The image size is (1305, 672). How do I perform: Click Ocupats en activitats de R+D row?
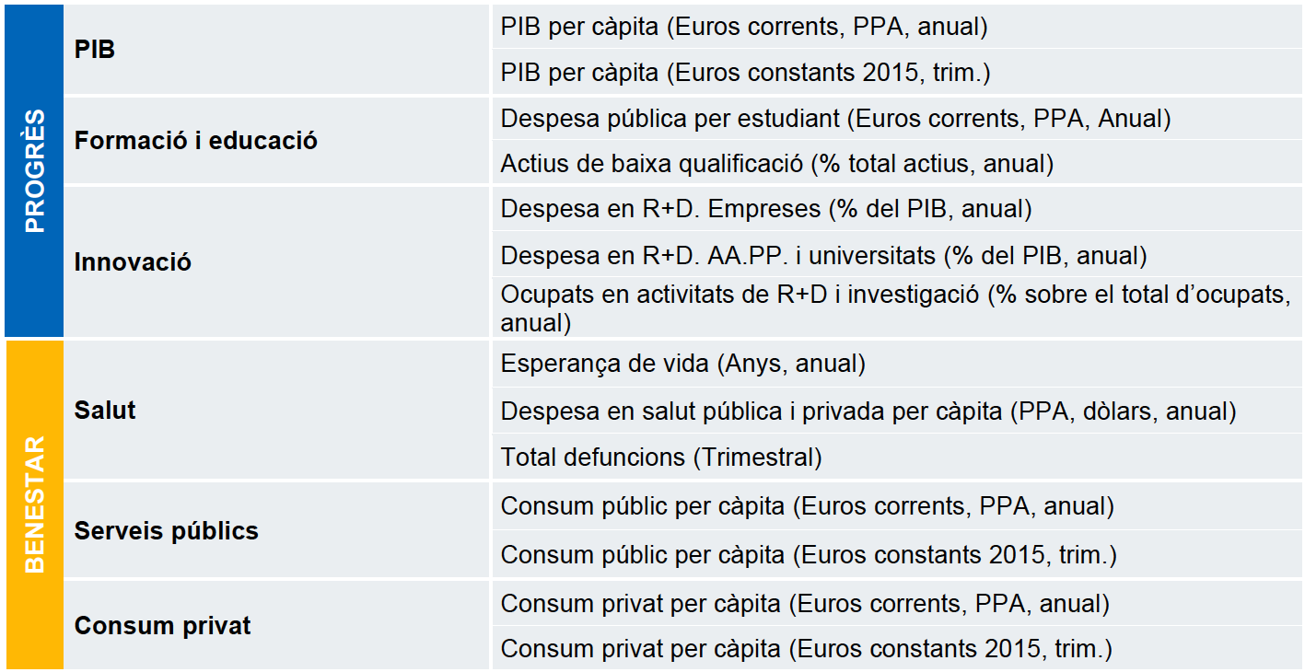(x=897, y=307)
